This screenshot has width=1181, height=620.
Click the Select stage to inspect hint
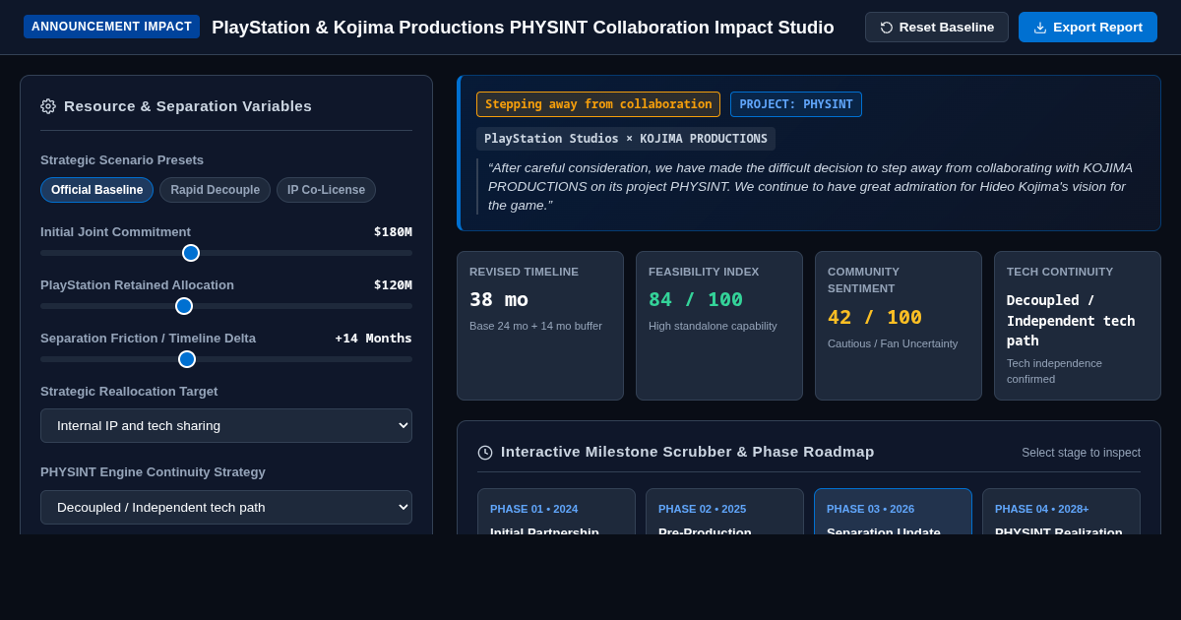pyautogui.click(x=1081, y=453)
